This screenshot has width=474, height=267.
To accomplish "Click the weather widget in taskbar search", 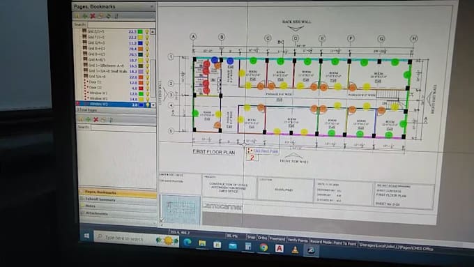I will (167, 241).
